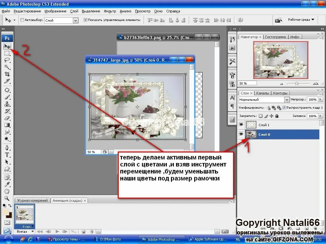This screenshot has height=244, width=326.
Task: Hide layer Слой 1 with eye icon
Action: [241, 125]
